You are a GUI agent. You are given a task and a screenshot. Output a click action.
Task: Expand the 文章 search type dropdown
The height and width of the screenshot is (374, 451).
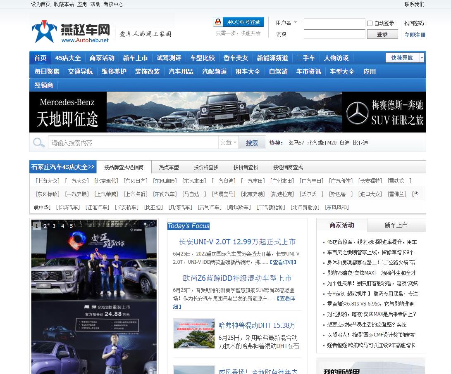(x=228, y=142)
